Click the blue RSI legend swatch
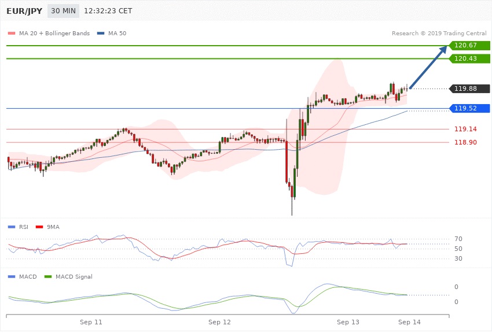 click(x=12, y=227)
